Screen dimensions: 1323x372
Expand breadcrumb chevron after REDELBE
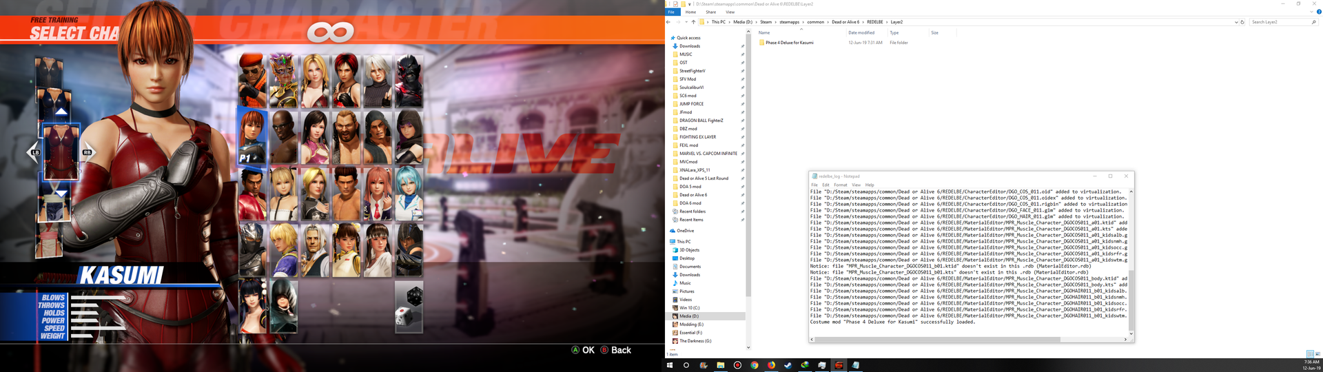887,22
